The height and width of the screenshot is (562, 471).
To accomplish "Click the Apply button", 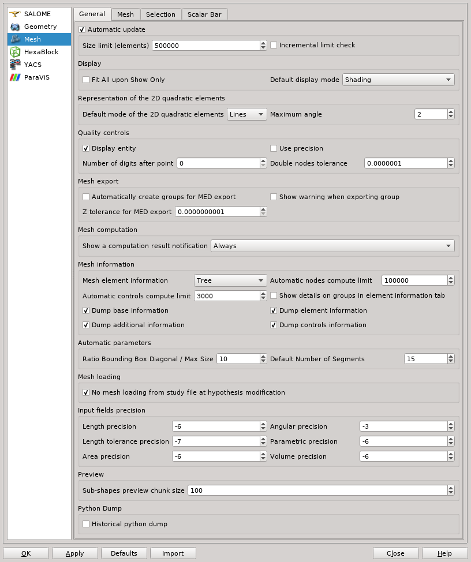I will 74,553.
